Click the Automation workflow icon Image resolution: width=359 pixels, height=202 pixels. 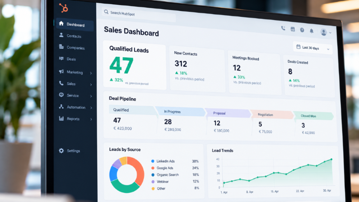(x=61, y=107)
